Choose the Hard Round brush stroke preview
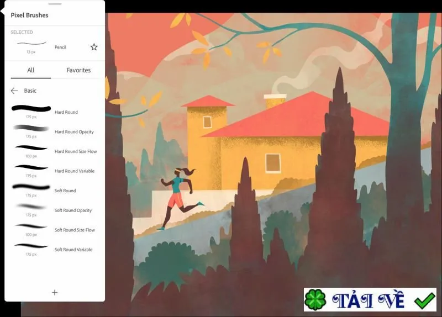 click(x=31, y=108)
